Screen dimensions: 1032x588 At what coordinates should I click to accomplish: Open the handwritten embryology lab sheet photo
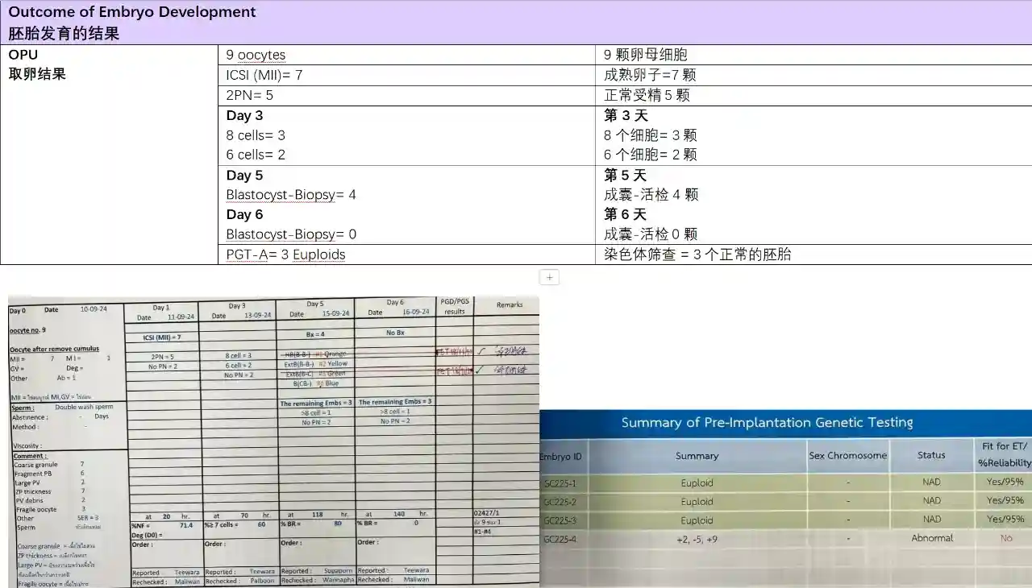pos(273,441)
